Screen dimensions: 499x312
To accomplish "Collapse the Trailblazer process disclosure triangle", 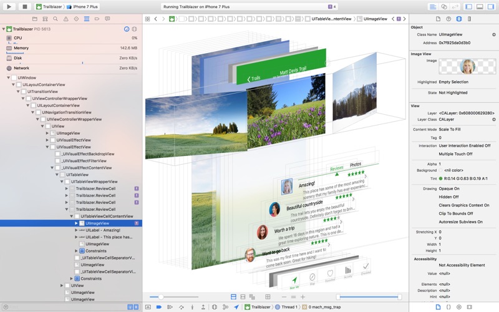I will pos(3,29).
